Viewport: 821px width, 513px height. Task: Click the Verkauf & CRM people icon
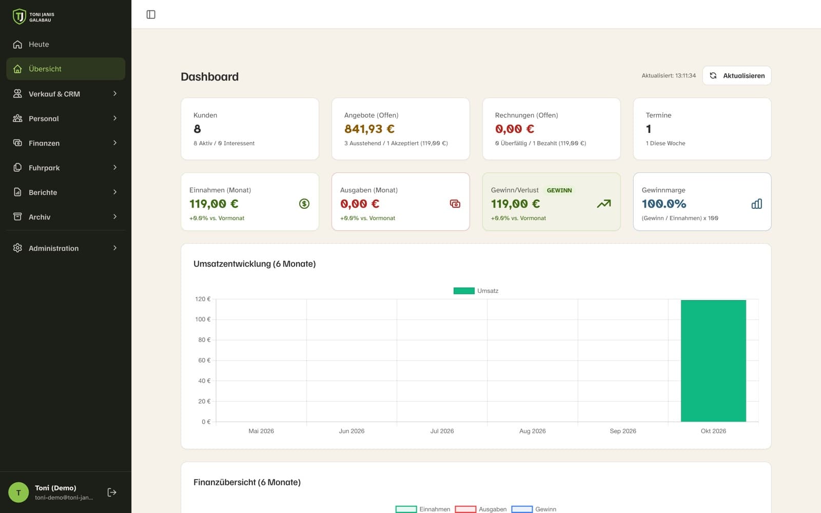(17, 94)
